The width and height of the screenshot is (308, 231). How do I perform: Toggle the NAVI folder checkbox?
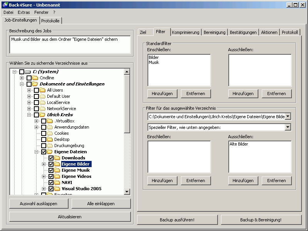pyautogui.click(x=51, y=182)
